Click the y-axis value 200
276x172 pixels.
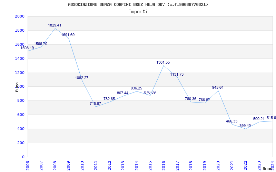coord(21,143)
